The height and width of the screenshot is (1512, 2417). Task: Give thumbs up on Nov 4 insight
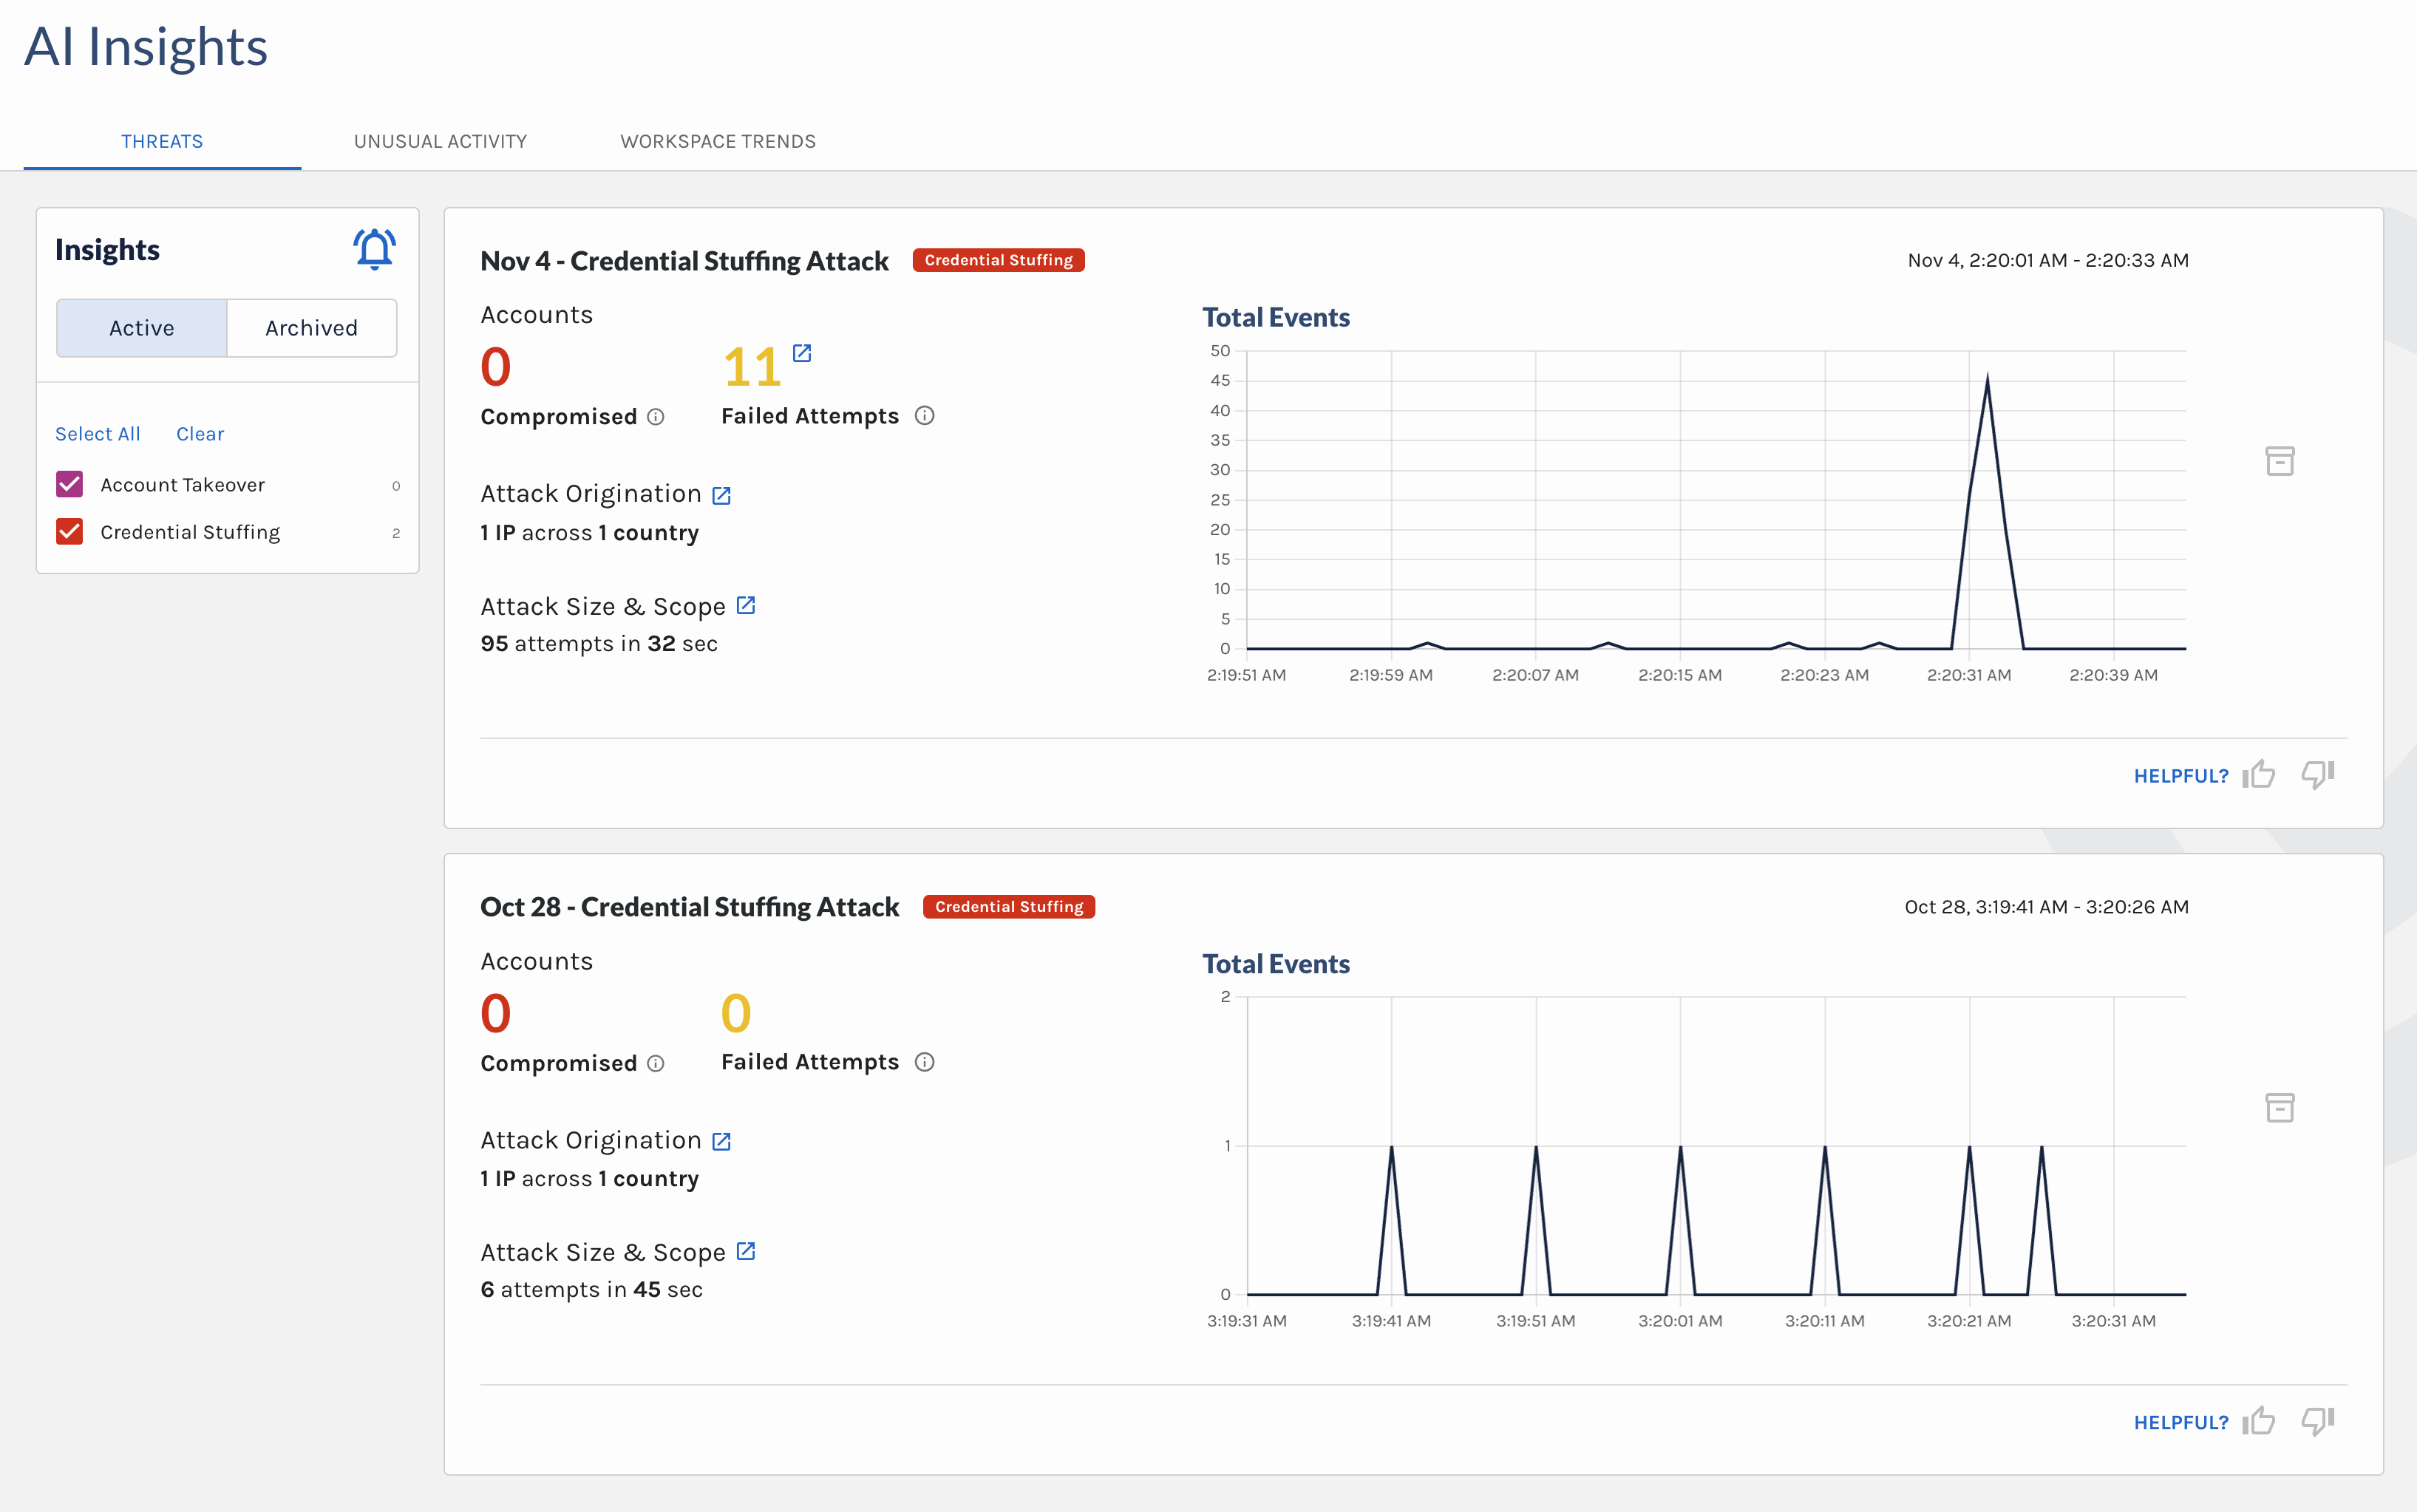tap(2258, 774)
